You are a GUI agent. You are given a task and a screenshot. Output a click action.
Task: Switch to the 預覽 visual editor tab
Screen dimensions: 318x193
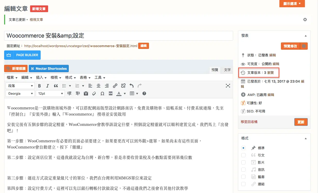click(x=215, y=70)
